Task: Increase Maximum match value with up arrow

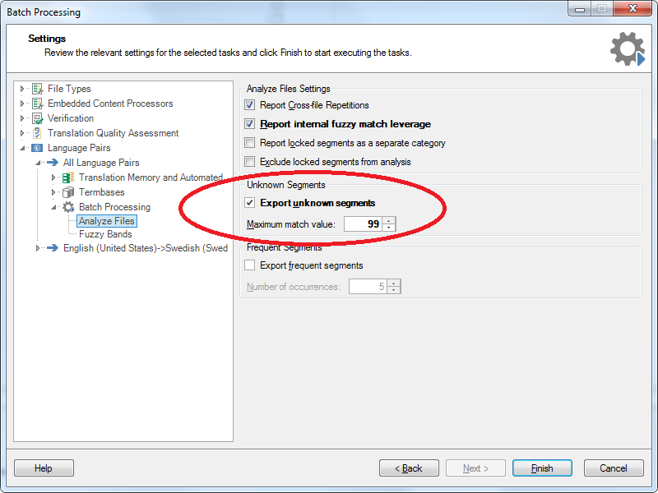Action: point(389,220)
